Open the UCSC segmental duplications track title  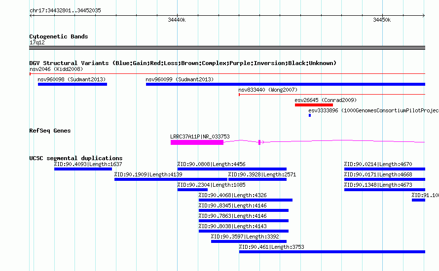pyautogui.click(x=76, y=158)
